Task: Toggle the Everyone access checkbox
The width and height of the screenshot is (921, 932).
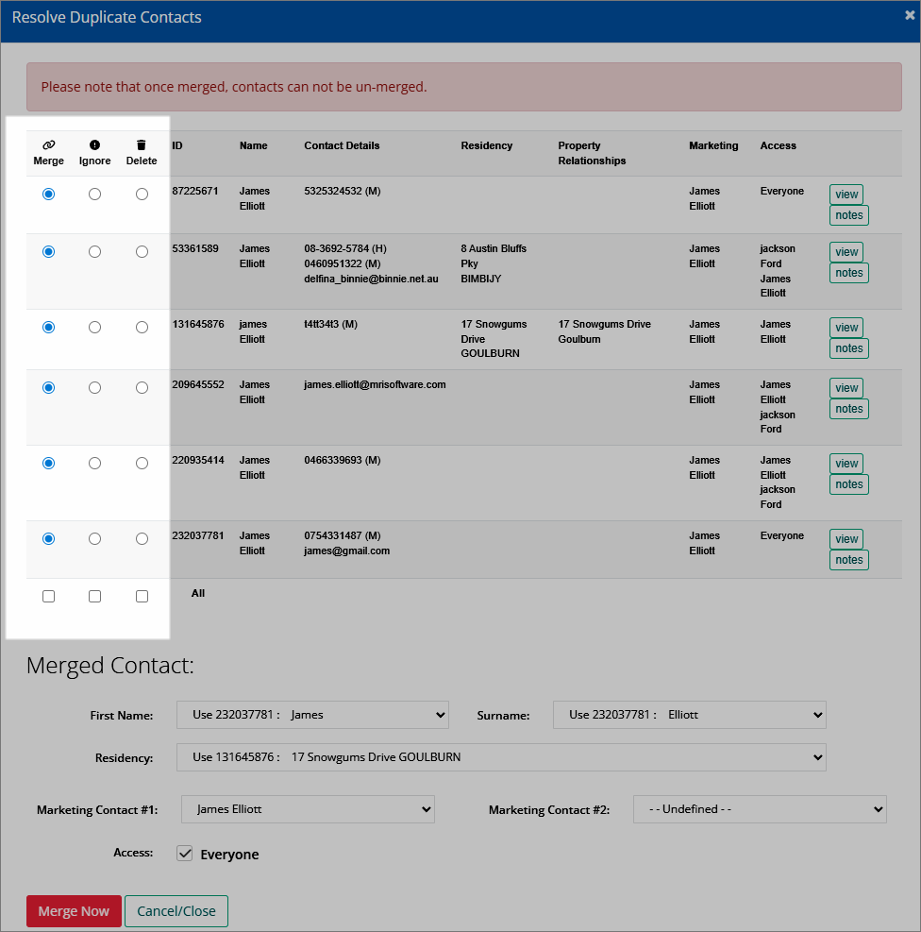Action: pyautogui.click(x=185, y=854)
